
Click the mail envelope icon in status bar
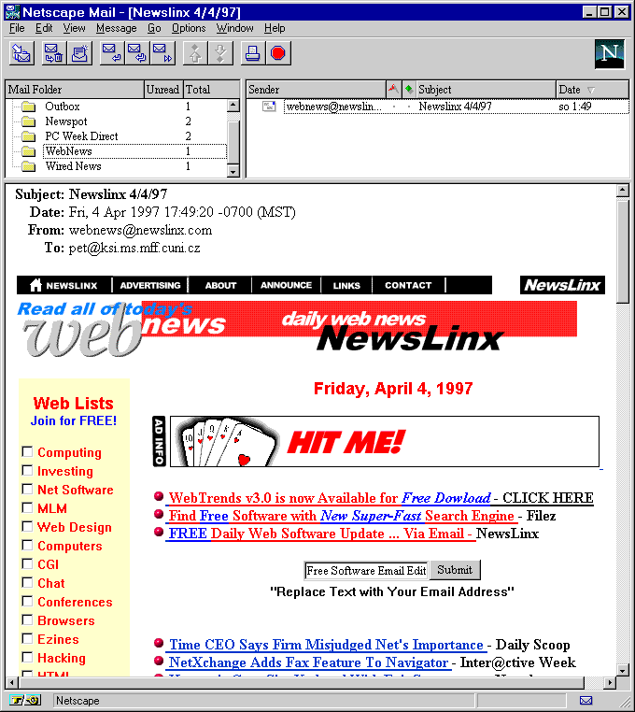[586, 701]
